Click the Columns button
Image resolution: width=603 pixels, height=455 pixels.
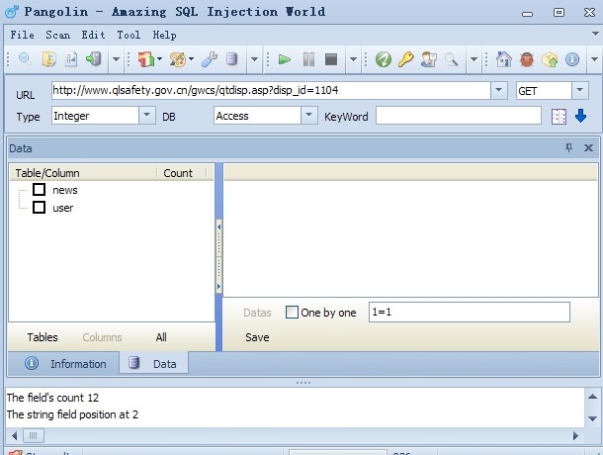(x=102, y=337)
